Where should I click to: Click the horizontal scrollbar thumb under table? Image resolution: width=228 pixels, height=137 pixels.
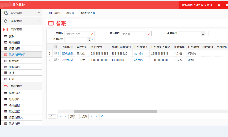click(116, 111)
